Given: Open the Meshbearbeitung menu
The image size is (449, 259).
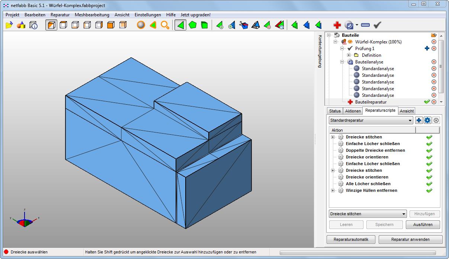Looking at the screenshot, I should pyautogui.click(x=92, y=15).
